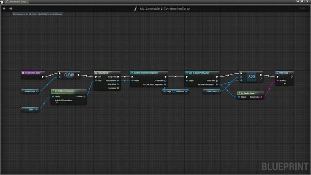Click the Unreal Engine logo icon

(2, 2)
